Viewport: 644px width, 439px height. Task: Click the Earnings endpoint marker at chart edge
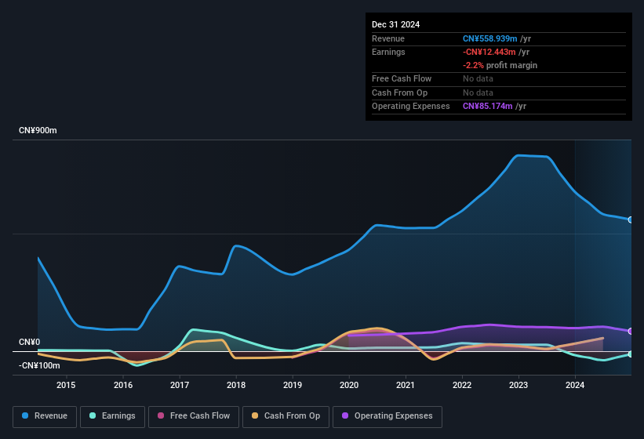[x=631, y=354]
